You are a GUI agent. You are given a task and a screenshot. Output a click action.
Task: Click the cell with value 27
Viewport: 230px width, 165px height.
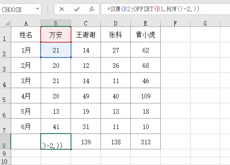click(116, 50)
